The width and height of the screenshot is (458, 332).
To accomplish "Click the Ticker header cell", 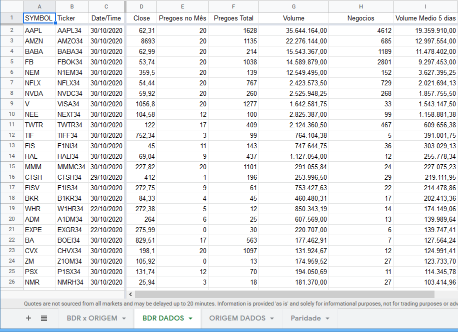I will click(x=72, y=18).
